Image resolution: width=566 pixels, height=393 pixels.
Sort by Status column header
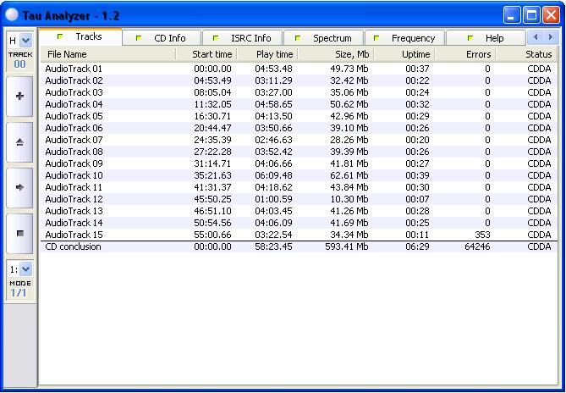pos(526,54)
